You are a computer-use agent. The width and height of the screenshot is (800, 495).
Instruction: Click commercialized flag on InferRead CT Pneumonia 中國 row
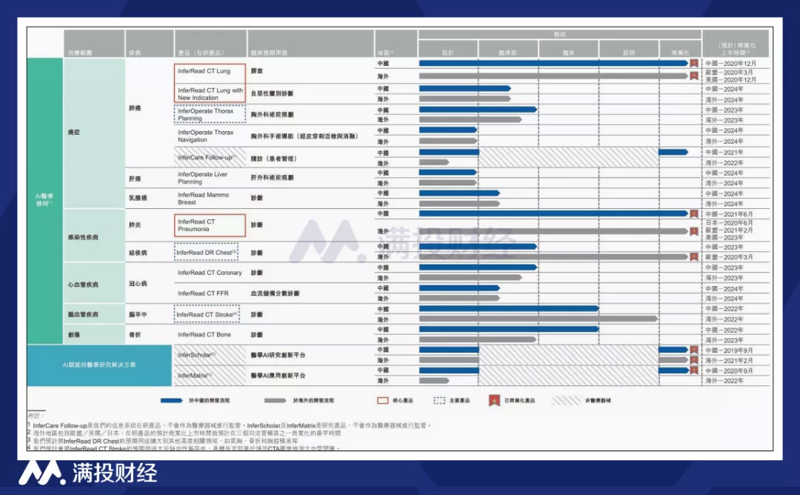click(x=694, y=214)
